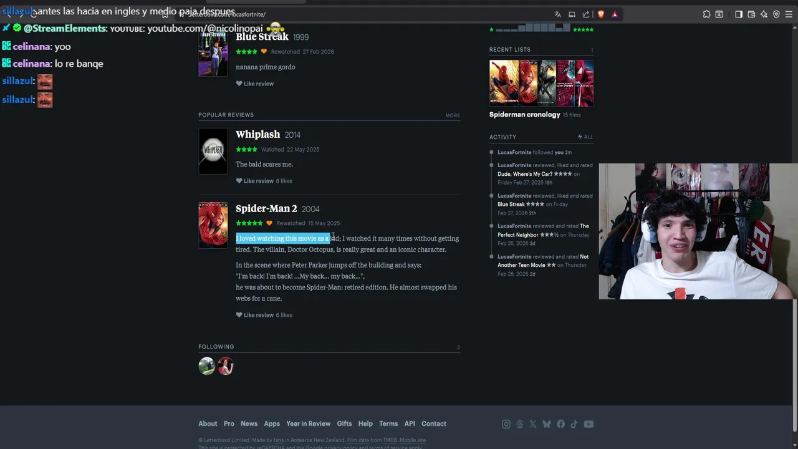Click the share page icon in address bar
The height and width of the screenshot is (449, 798).
[586, 14]
